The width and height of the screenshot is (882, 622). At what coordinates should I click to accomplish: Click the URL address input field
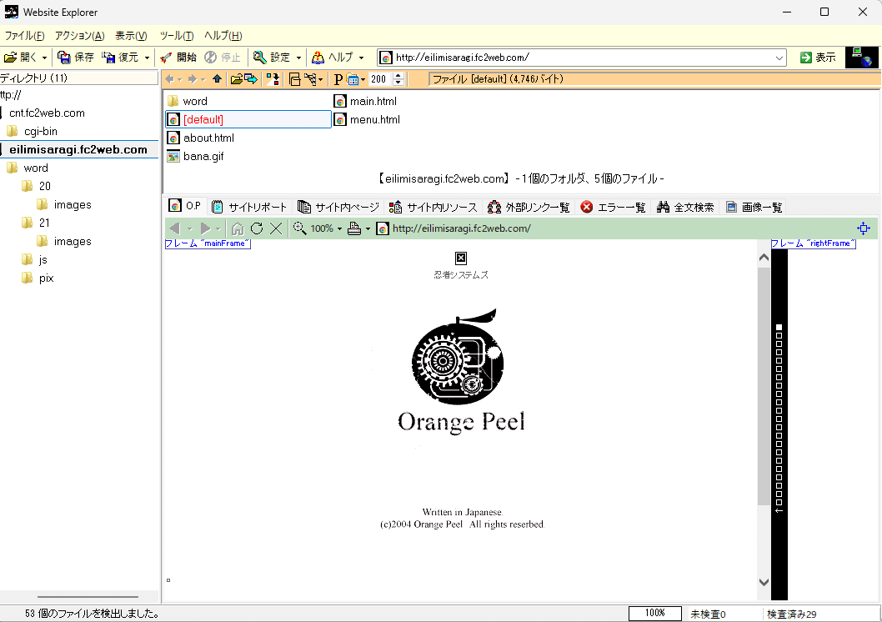[582, 58]
